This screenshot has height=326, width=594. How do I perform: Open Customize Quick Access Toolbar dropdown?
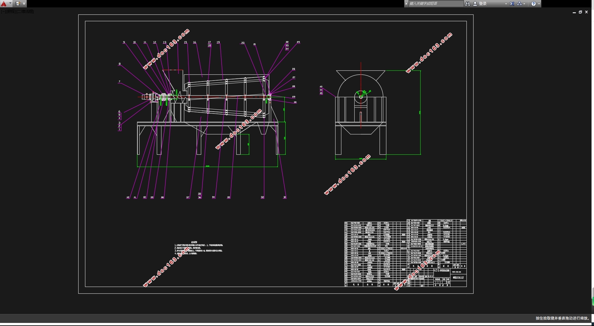point(24,4)
